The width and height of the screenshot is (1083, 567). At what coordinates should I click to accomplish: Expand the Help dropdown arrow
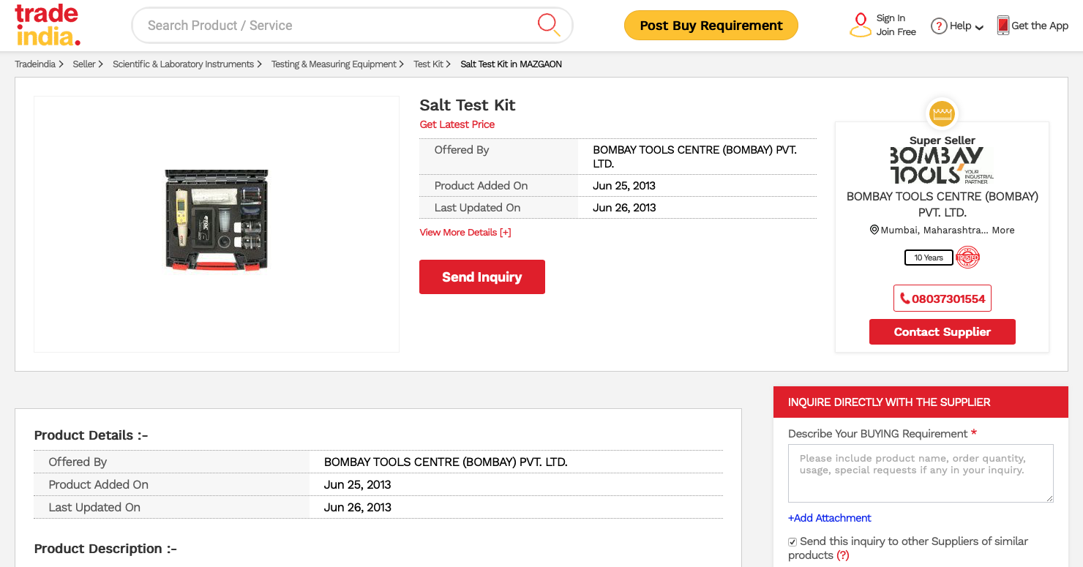tap(979, 27)
